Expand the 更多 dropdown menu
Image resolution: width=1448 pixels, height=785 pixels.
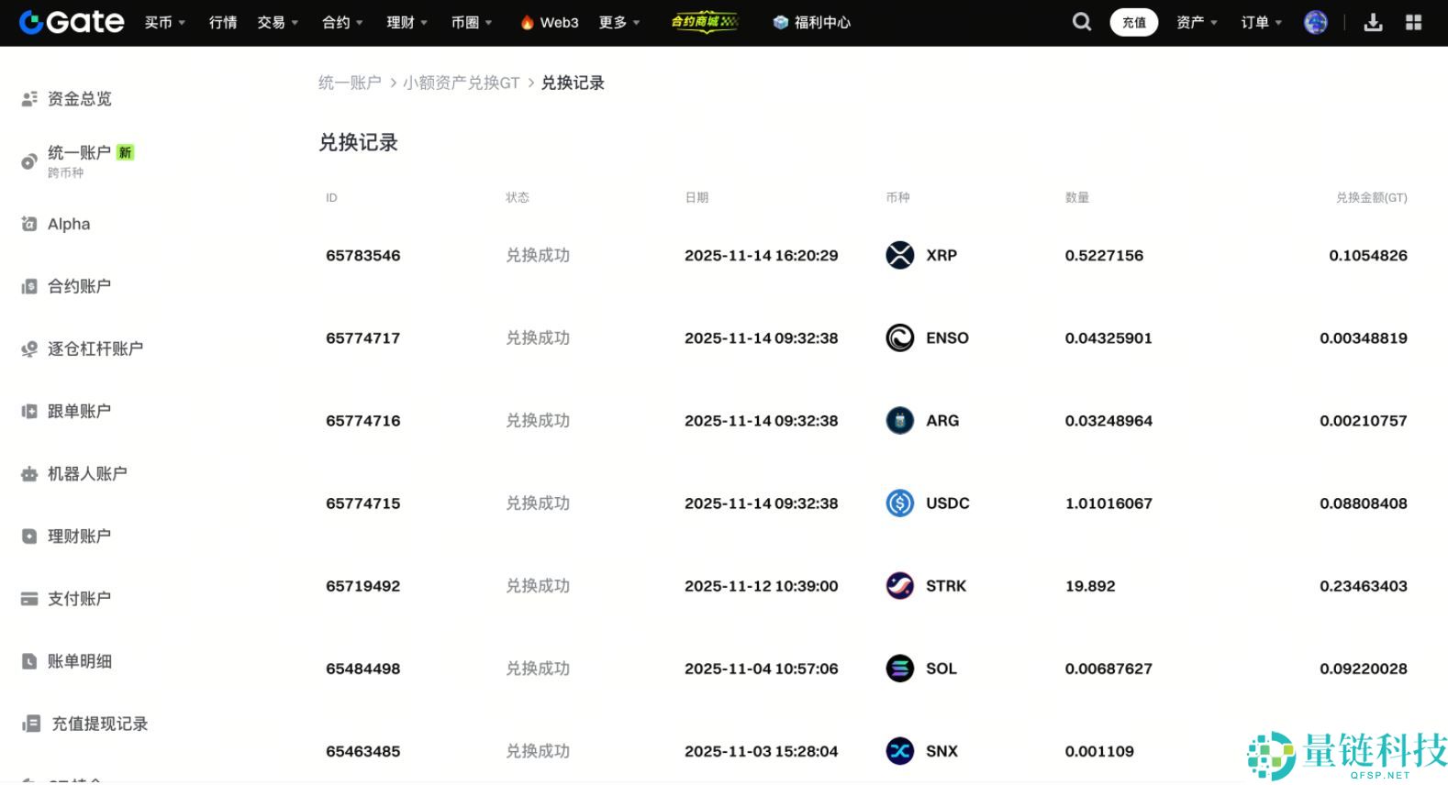[619, 22]
